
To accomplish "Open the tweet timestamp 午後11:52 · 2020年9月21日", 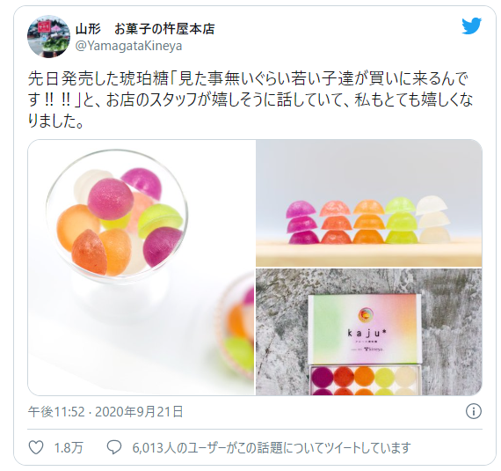I will (105, 411).
